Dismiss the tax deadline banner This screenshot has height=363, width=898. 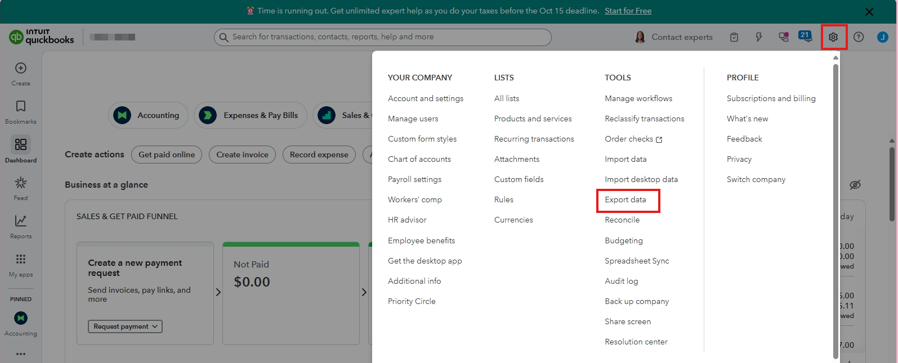click(x=869, y=11)
